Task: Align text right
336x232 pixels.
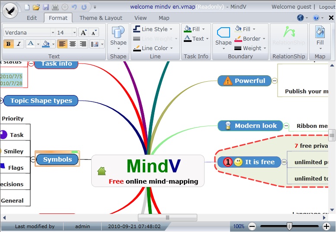Action: 83,44
